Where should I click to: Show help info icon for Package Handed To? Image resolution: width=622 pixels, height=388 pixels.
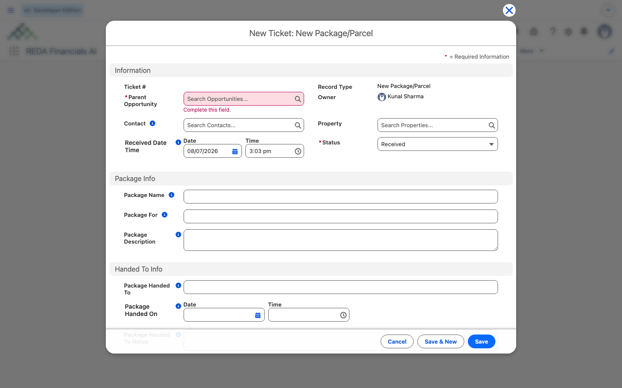tap(178, 285)
